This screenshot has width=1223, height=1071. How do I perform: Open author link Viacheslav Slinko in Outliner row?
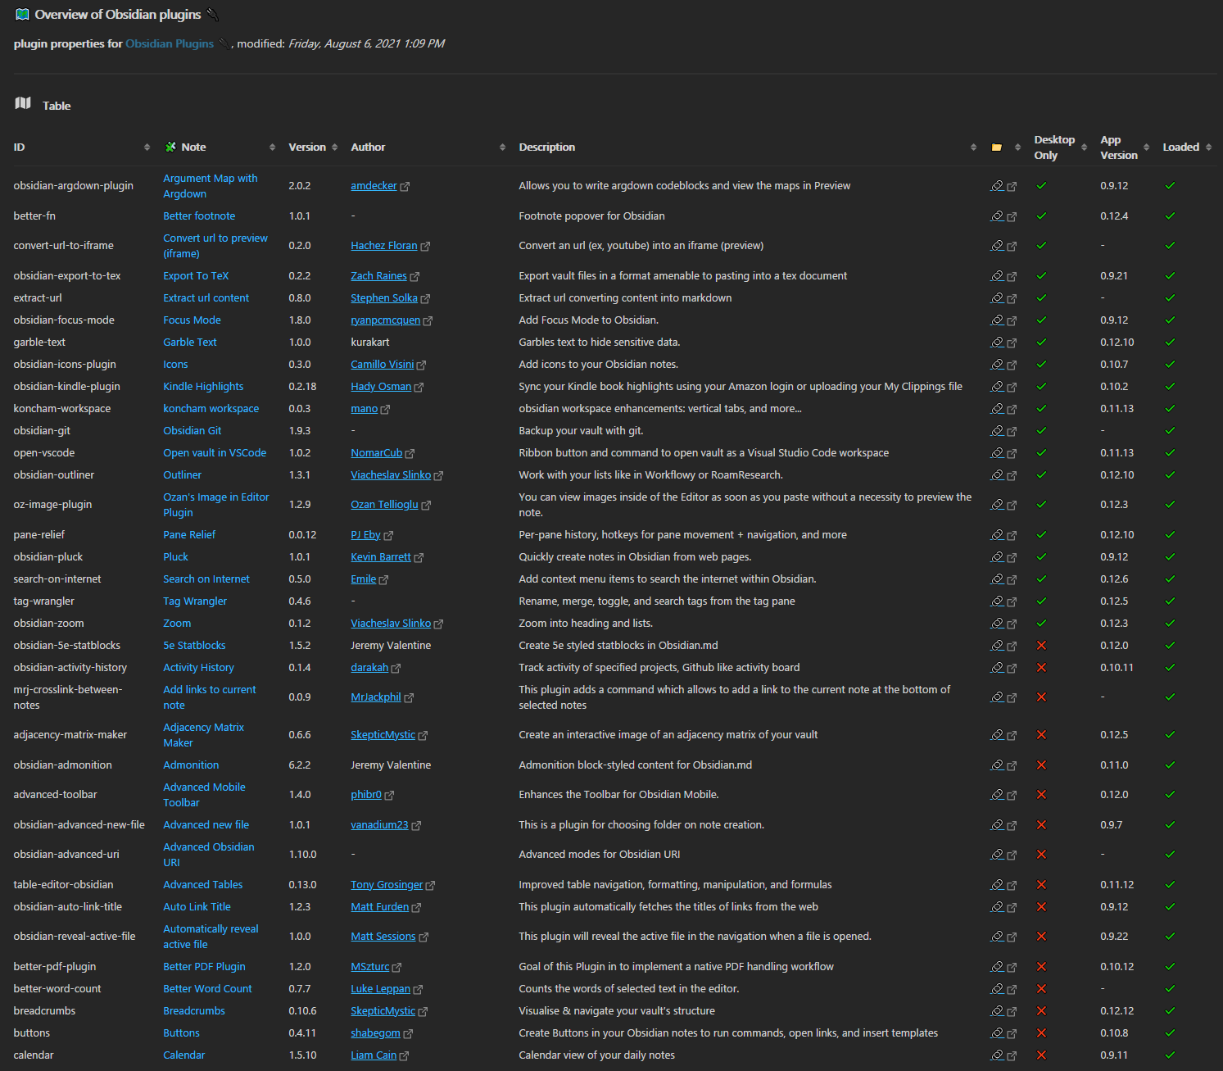pyautogui.click(x=391, y=475)
